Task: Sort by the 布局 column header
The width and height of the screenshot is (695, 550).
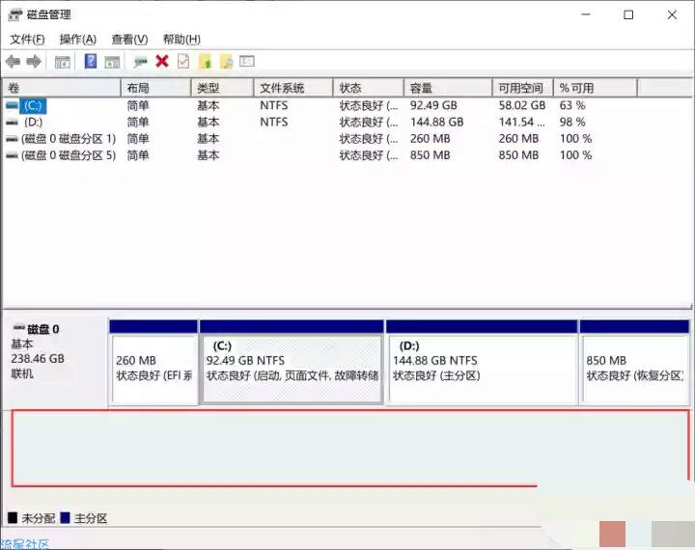Action: 156,88
